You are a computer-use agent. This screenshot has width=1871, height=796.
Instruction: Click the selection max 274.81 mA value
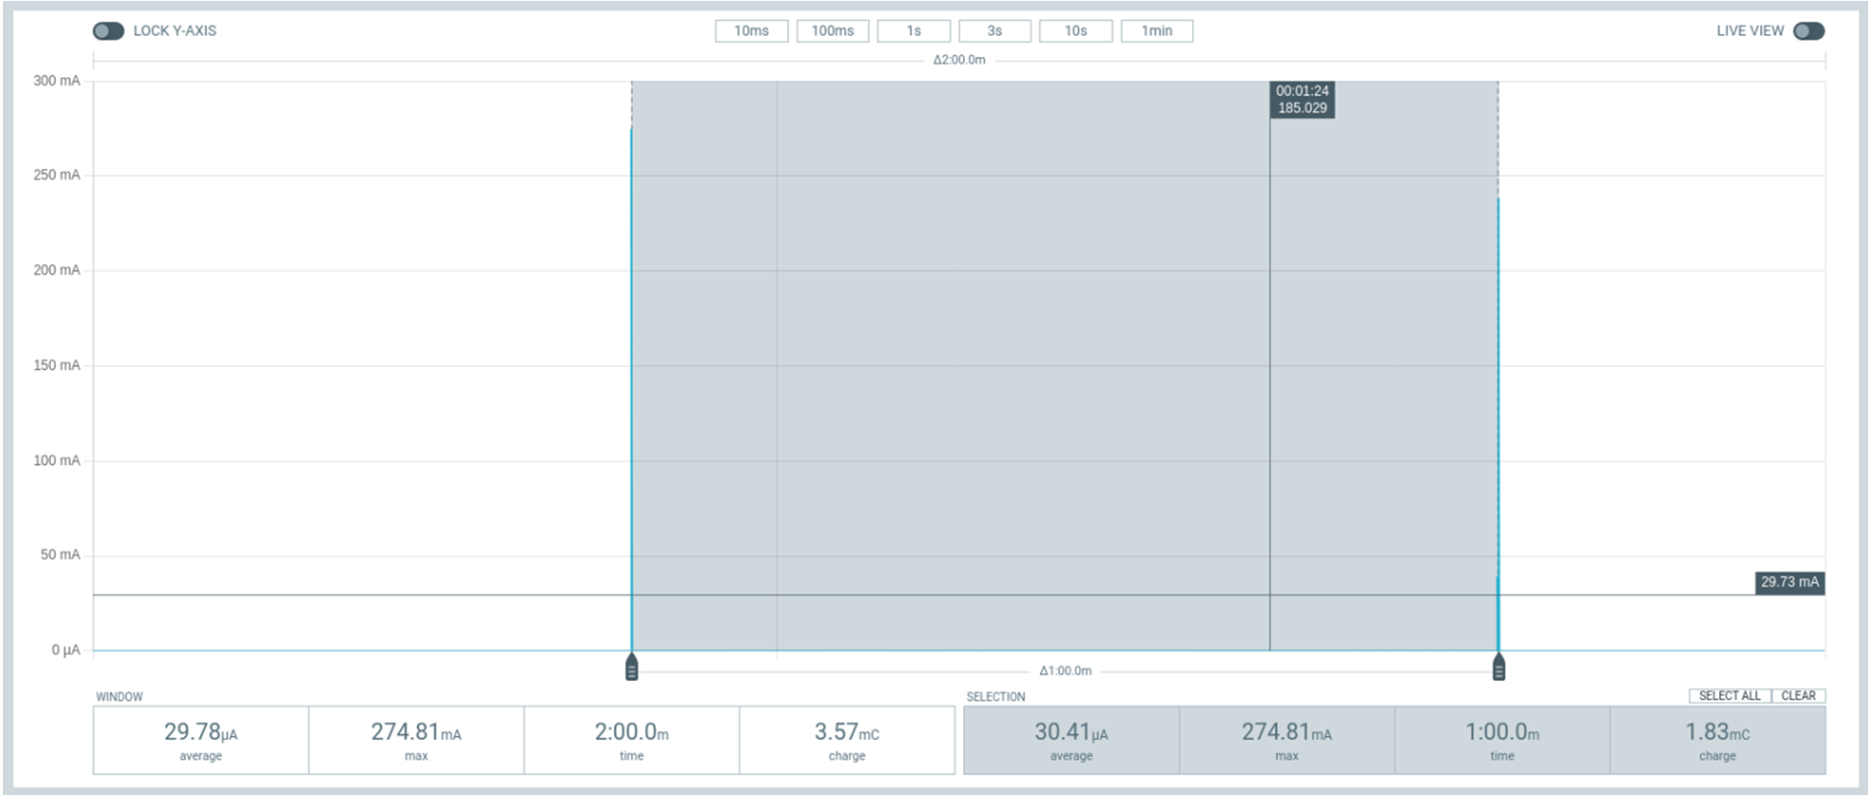tap(1287, 733)
